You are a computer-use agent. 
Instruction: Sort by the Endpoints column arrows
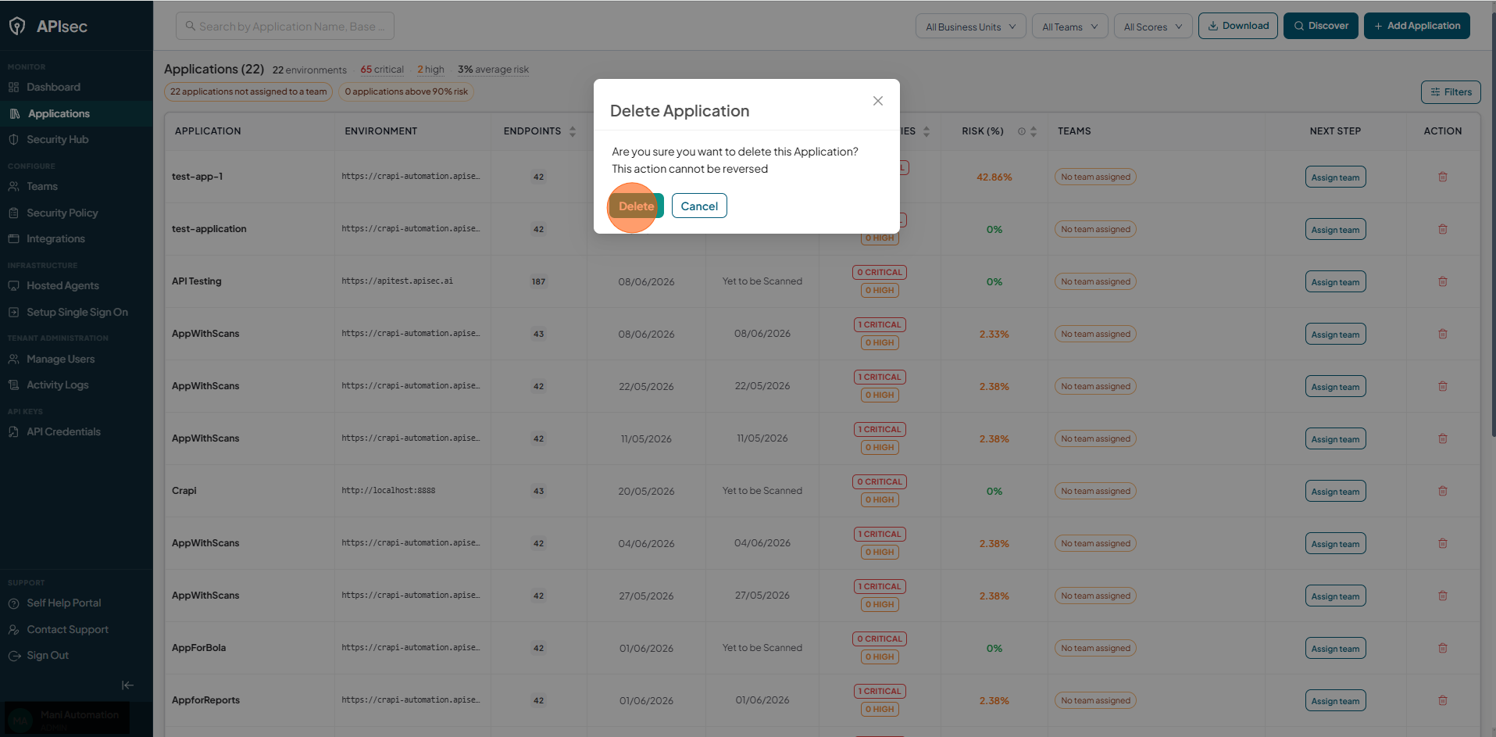(573, 131)
